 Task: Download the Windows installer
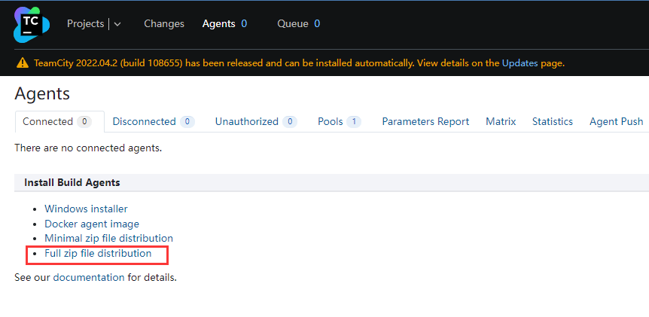pyautogui.click(x=86, y=209)
